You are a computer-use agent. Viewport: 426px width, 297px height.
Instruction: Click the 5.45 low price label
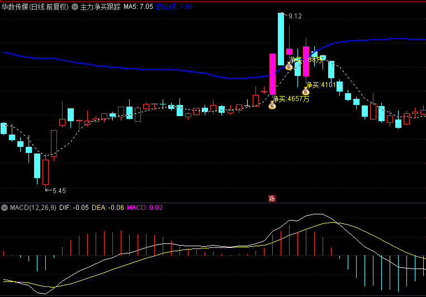[x=59, y=191]
